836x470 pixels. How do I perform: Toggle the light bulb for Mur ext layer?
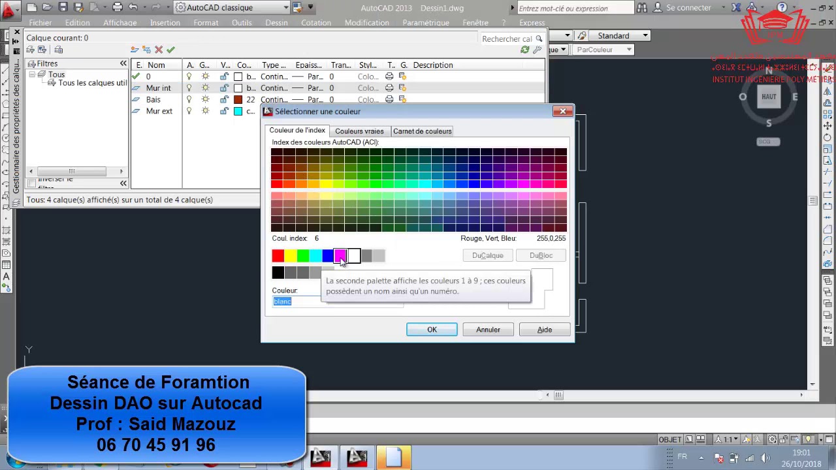(189, 112)
